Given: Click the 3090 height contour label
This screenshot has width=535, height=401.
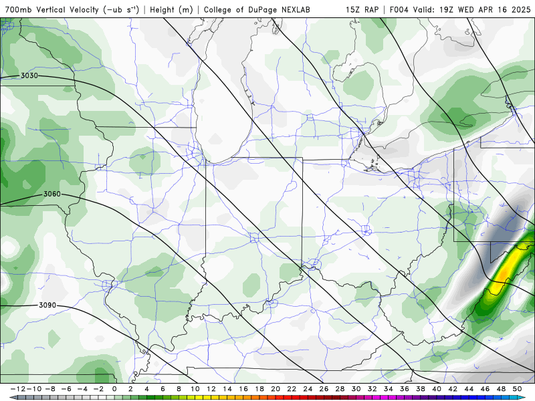Looking at the screenshot, I should click(47, 305).
